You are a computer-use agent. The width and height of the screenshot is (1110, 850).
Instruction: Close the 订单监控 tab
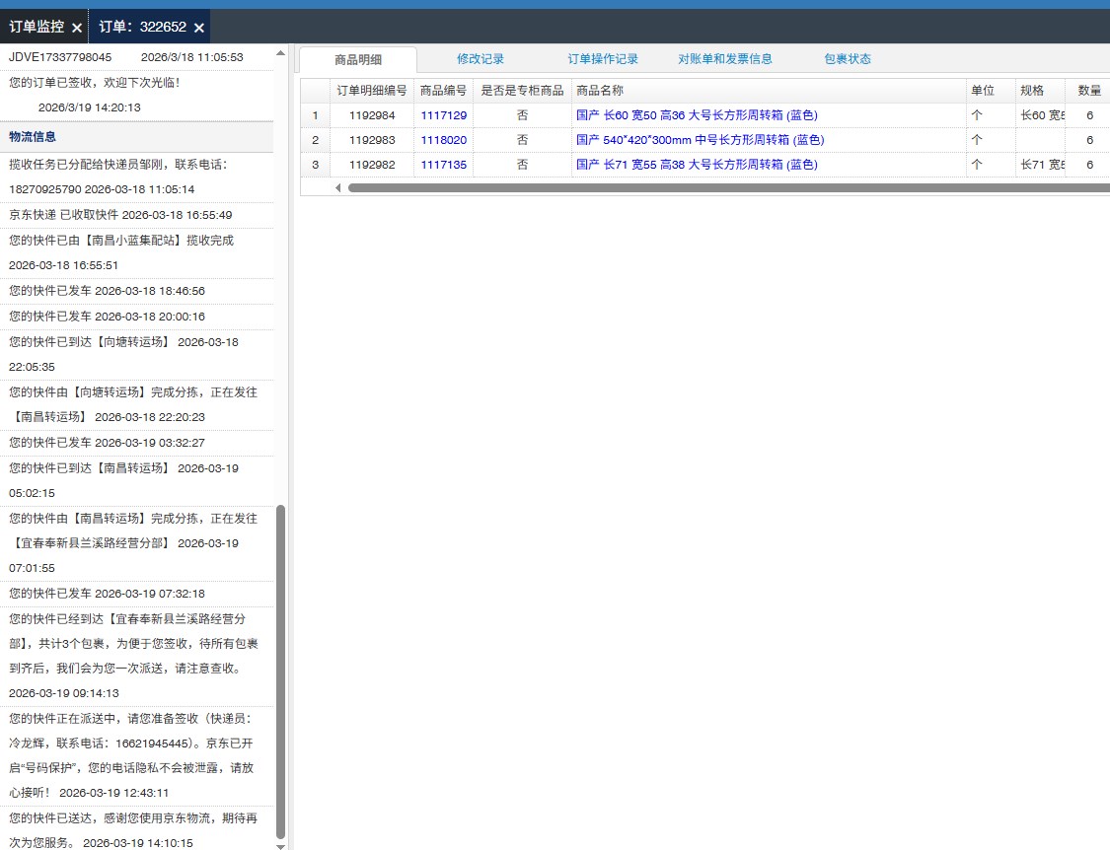click(x=77, y=28)
